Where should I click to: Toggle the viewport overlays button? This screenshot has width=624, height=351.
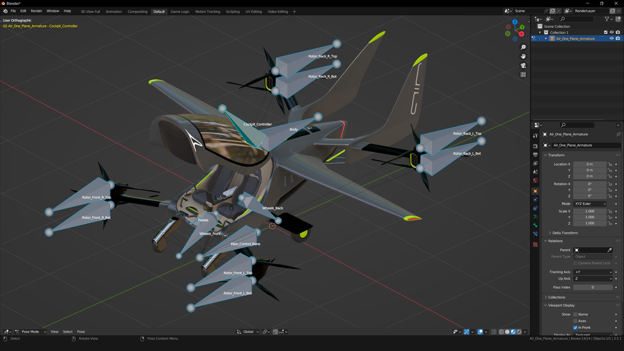pyautogui.click(x=480, y=332)
